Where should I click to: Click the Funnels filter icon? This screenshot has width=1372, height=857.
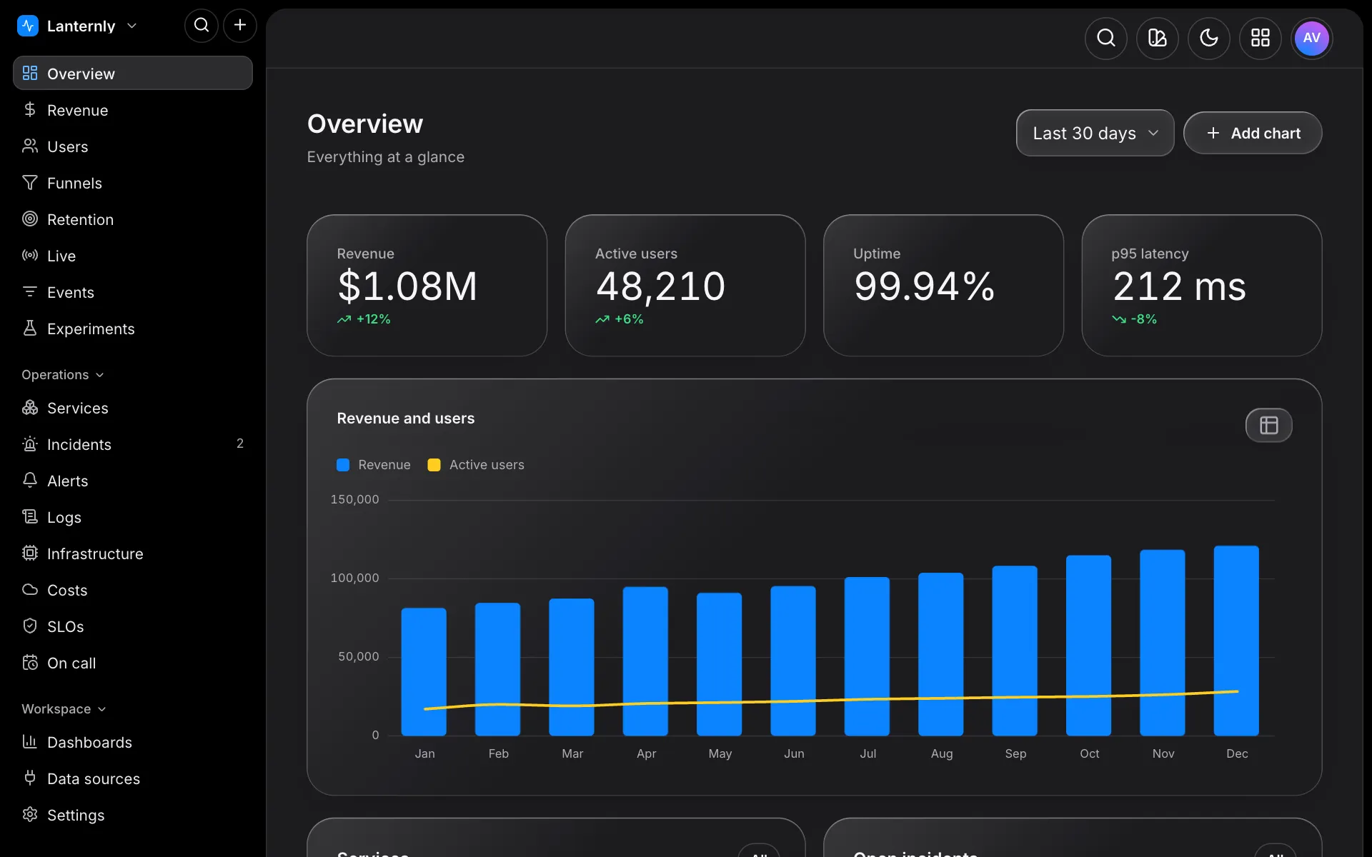(x=30, y=182)
